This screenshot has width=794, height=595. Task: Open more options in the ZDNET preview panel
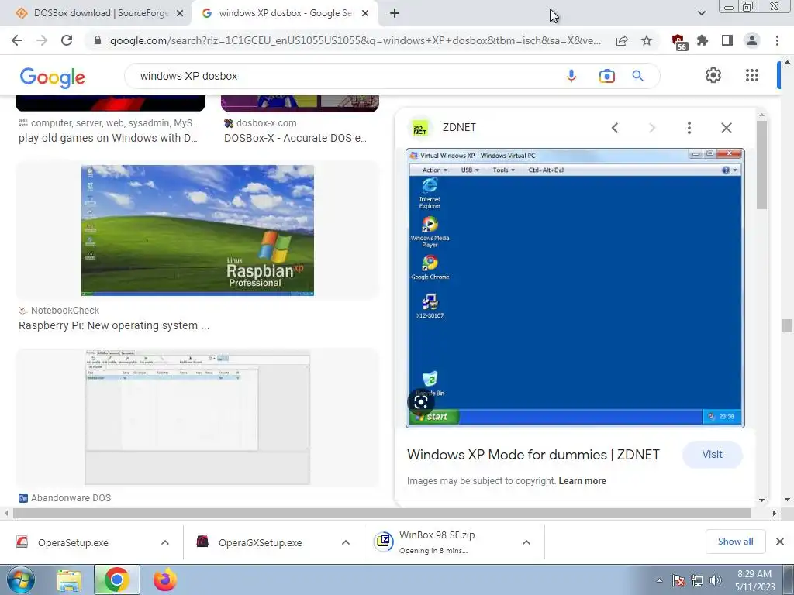pos(689,128)
